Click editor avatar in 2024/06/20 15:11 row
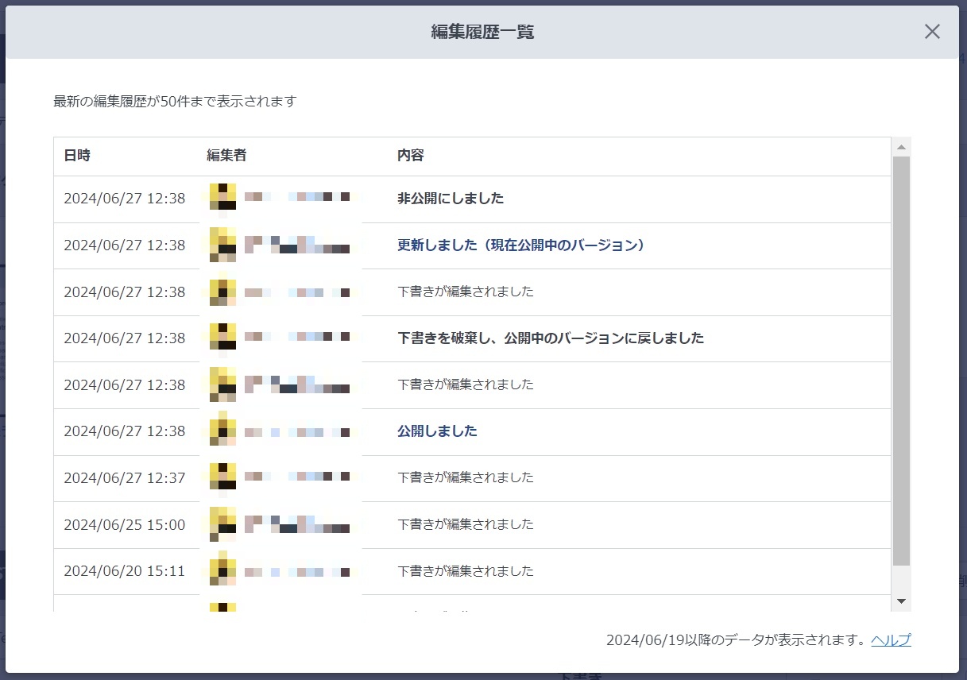This screenshot has height=680, width=967. [x=223, y=570]
